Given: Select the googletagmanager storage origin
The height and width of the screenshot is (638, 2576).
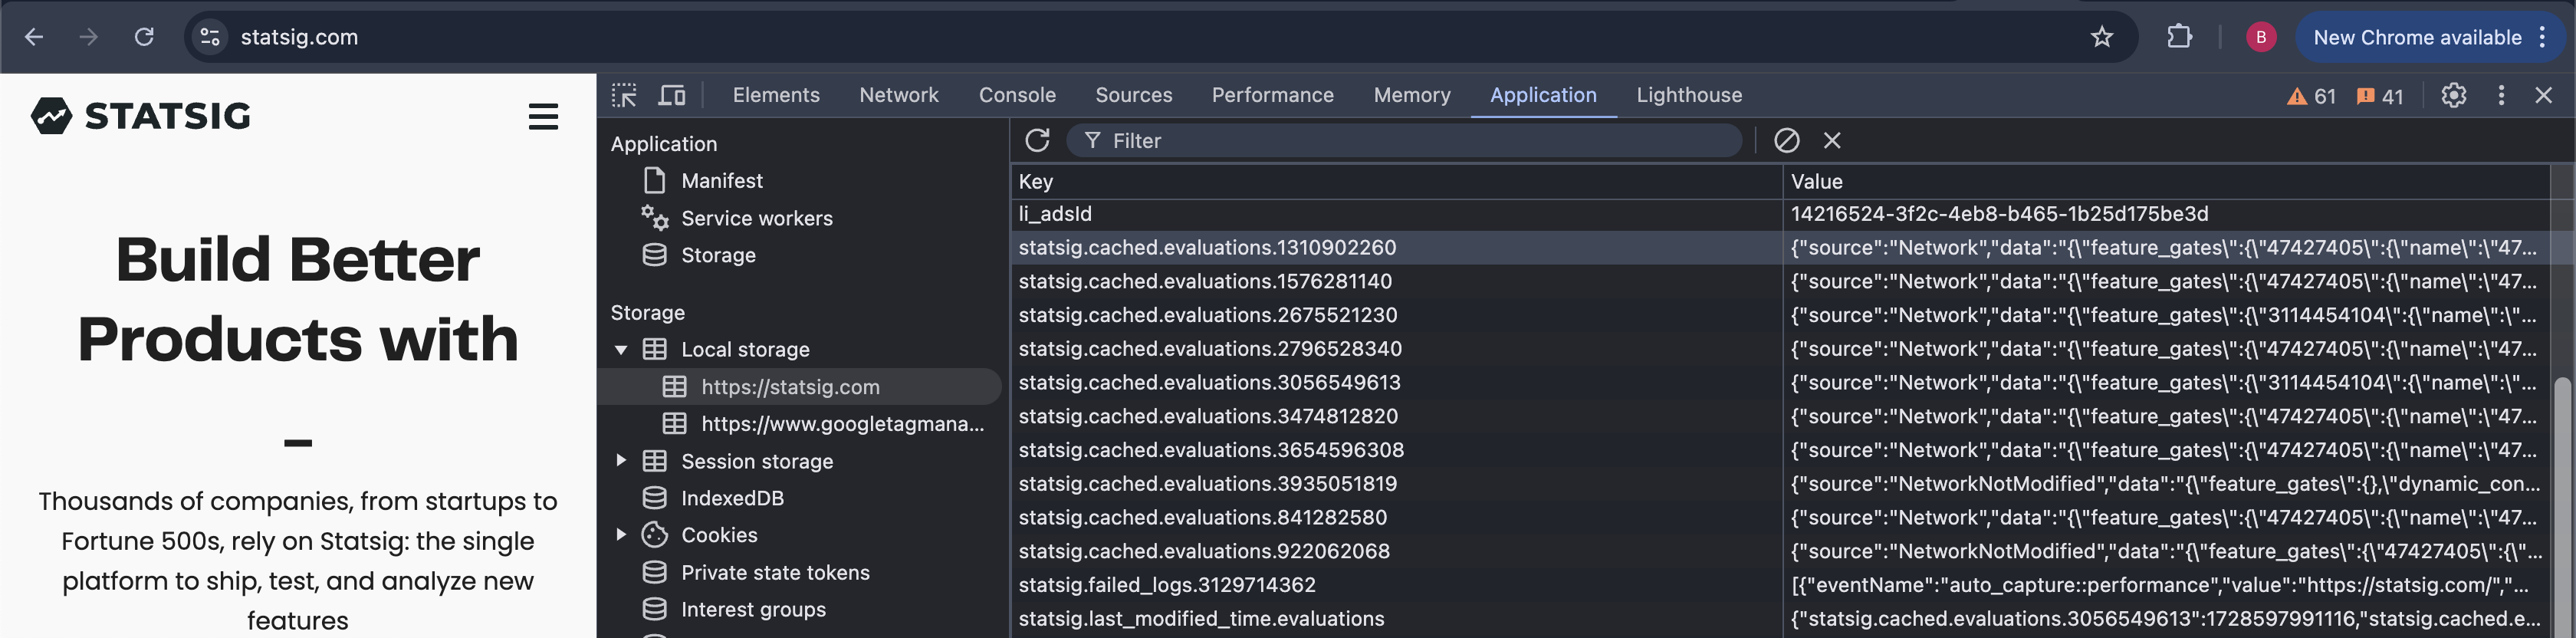Looking at the screenshot, I should coord(842,424).
